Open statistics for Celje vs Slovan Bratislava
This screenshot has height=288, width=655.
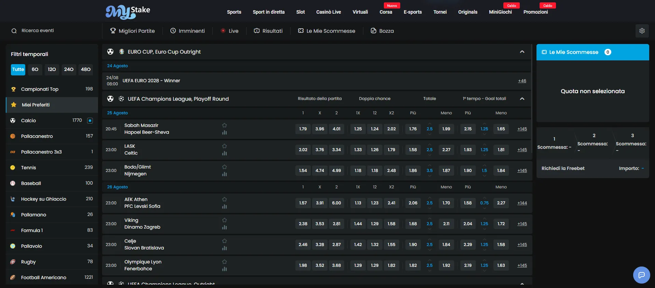coord(224,248)
